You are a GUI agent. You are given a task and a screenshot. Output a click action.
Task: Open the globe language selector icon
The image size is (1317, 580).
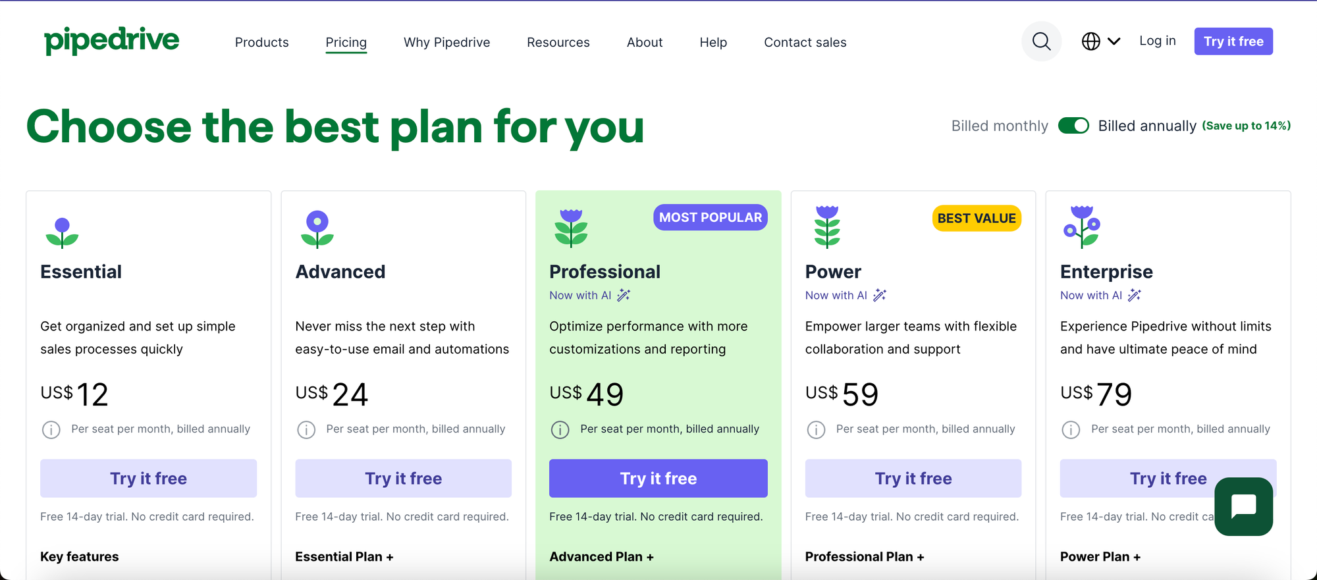click(x=1091, y=41)
